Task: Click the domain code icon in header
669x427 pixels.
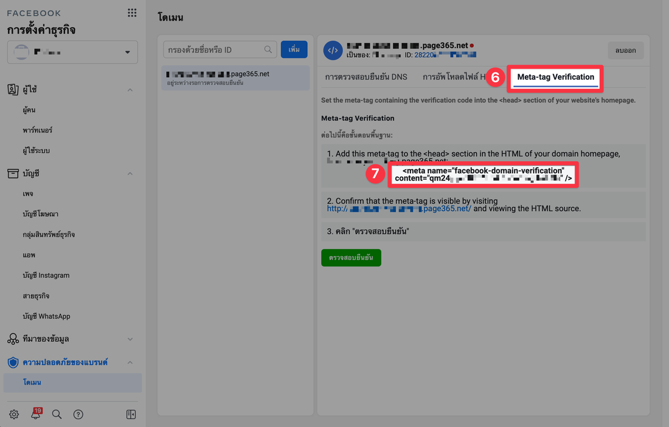Action: tap(333, 50)
